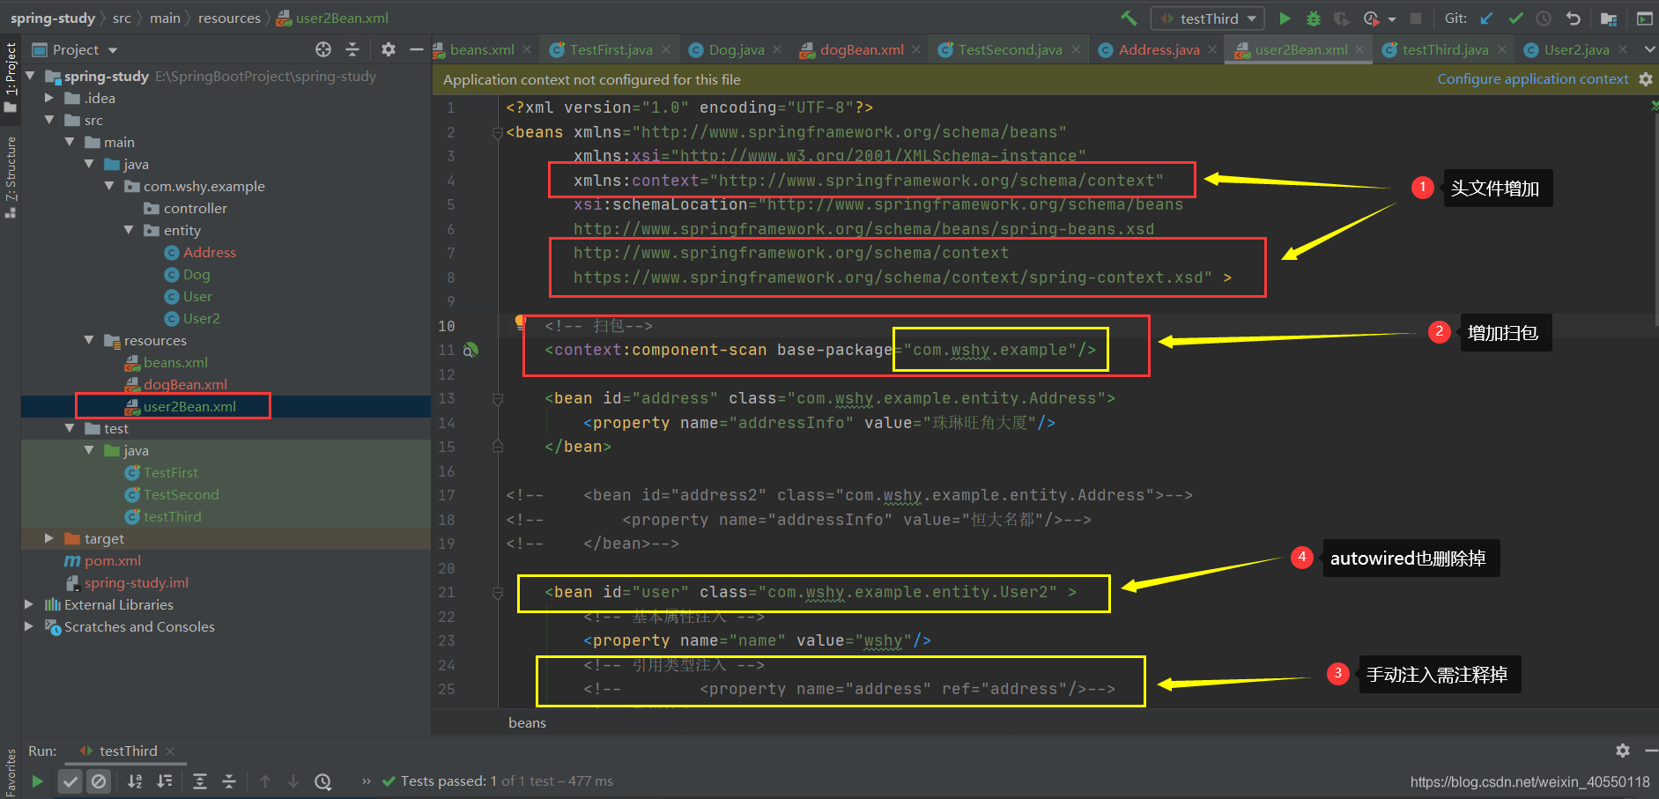Open Run panel settings gear
Screen dimensions: 1659x799
pos(1623,751)
